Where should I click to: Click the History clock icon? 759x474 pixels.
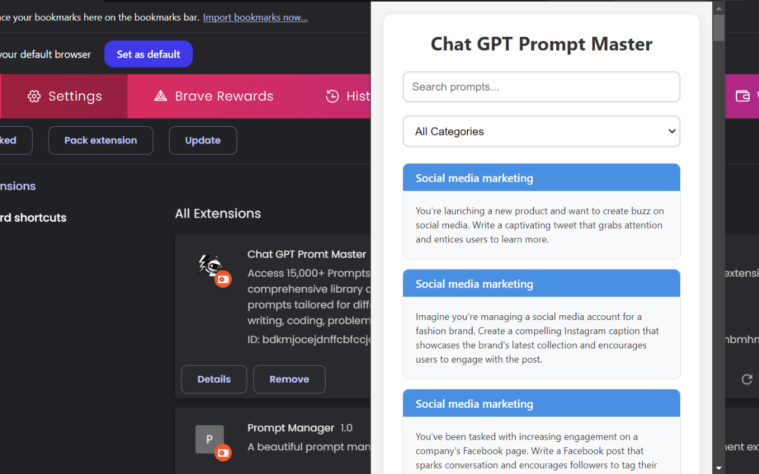(x=333, y=96)
